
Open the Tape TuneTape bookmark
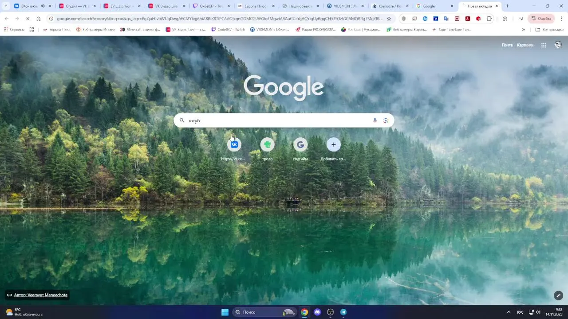451,30
